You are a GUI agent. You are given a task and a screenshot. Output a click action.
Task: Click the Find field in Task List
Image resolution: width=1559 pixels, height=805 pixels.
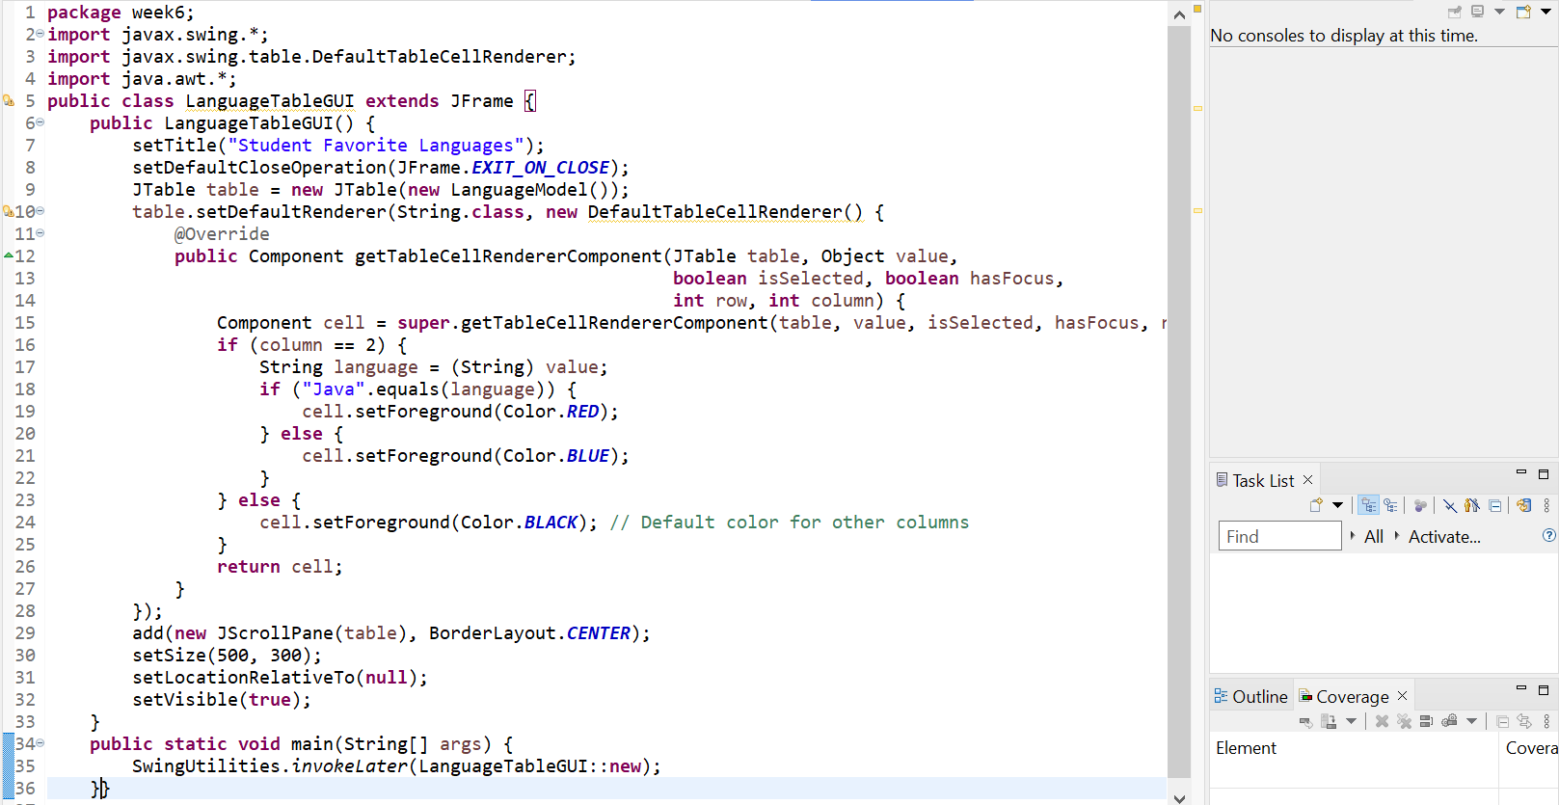pyautogui.click(x=1280, y=536)
